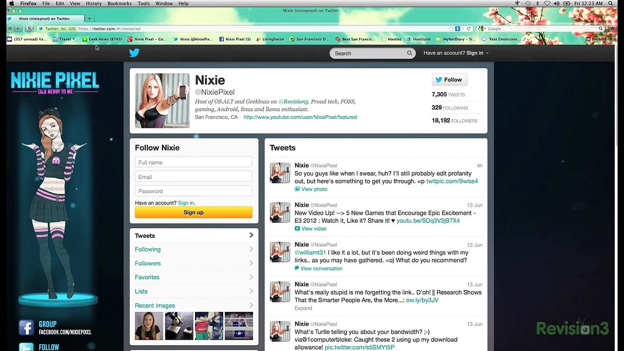Click the volume icon in menu bar
The image size is (624, 351).
[x=557, y=3]
